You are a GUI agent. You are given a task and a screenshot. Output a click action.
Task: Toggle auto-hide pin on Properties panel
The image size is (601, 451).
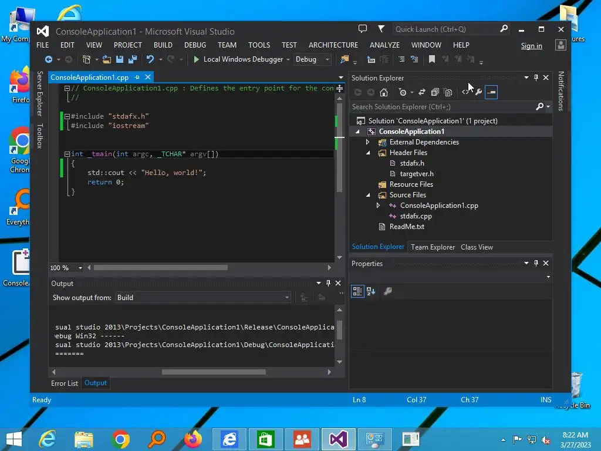coord(536,263)
